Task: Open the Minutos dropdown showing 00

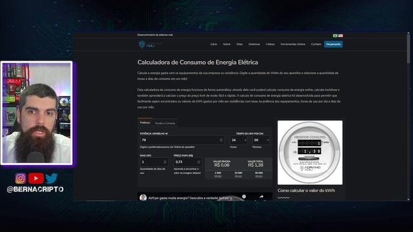Action: tap(261, 140)
